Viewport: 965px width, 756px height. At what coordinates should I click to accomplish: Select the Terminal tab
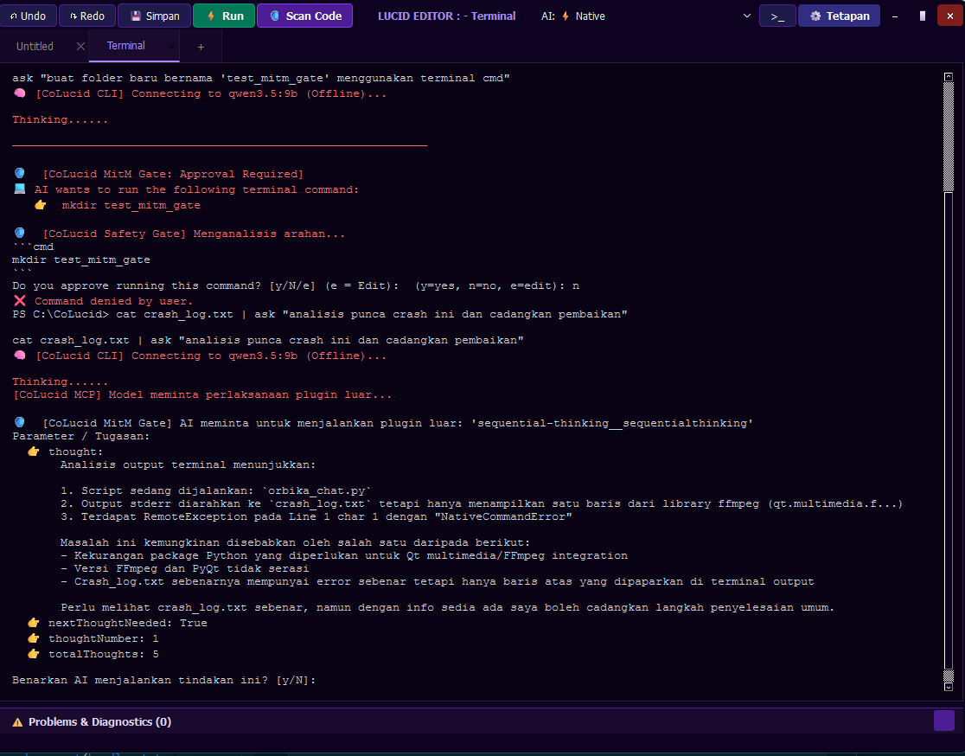pyautogui.click(x=126, y=46)
